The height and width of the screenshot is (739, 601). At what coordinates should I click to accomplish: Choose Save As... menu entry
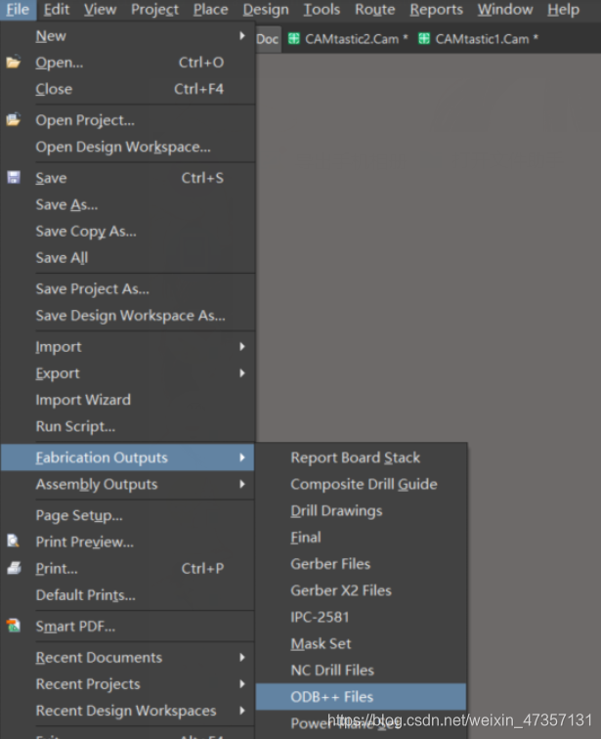[x=128, y=204]
